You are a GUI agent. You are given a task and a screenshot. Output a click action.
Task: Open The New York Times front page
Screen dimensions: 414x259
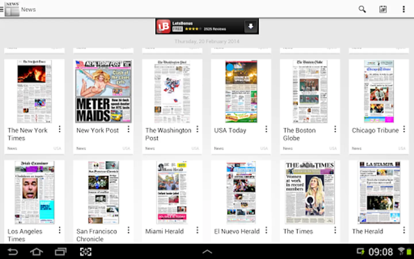[x=34, y=92]
